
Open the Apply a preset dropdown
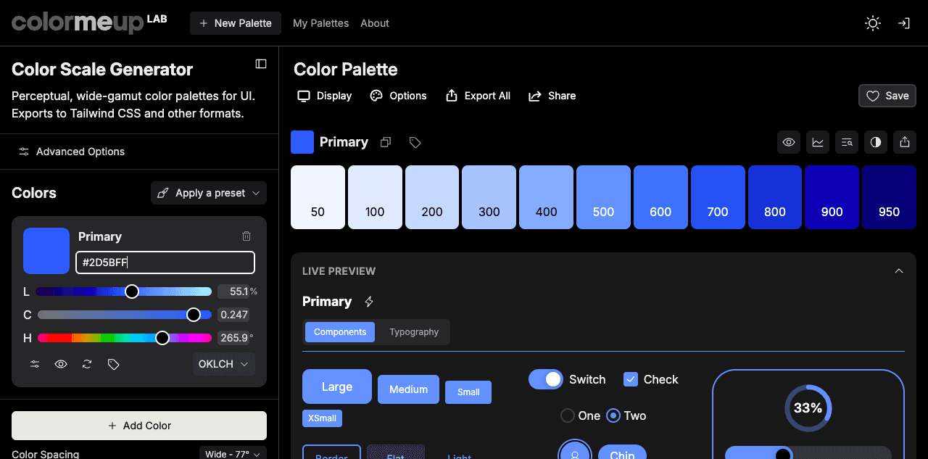pos(209,193)
